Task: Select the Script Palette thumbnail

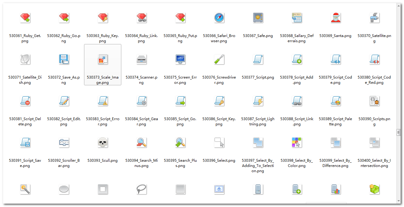Action: coord(336,101)
